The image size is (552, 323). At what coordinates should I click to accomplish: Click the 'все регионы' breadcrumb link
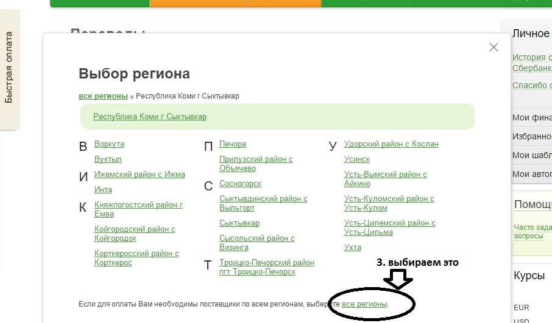(x=103, y=96)
